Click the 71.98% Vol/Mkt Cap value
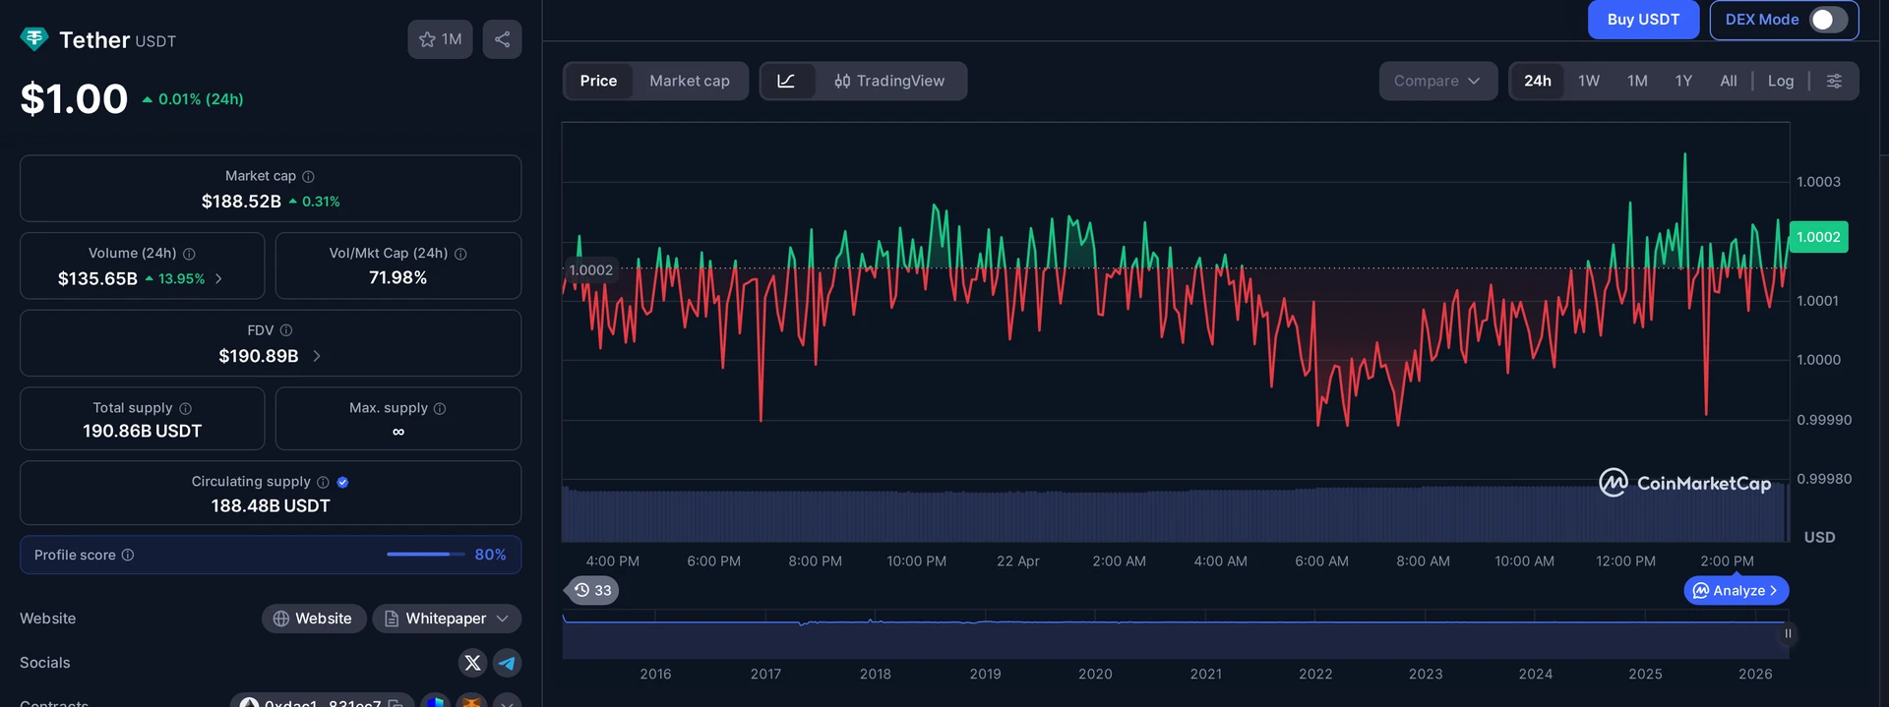1889x707 pixels. (397, 278)
